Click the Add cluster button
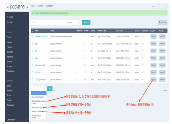Screen dimensions: 172x124 [x=162, y=22]
